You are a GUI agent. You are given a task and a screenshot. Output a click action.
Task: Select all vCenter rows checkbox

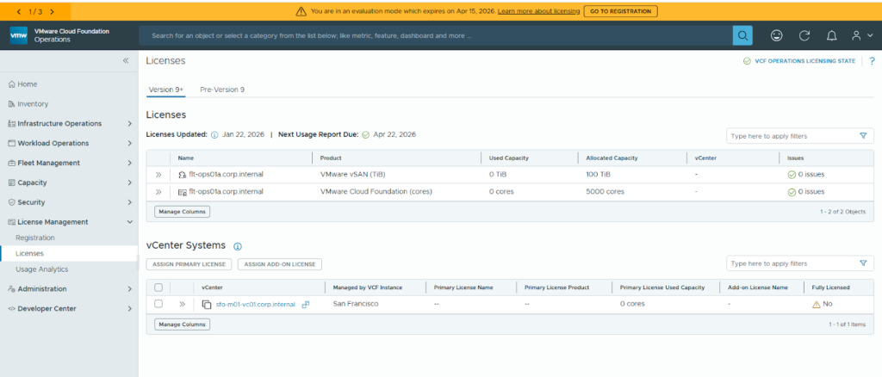coord(158,287)
